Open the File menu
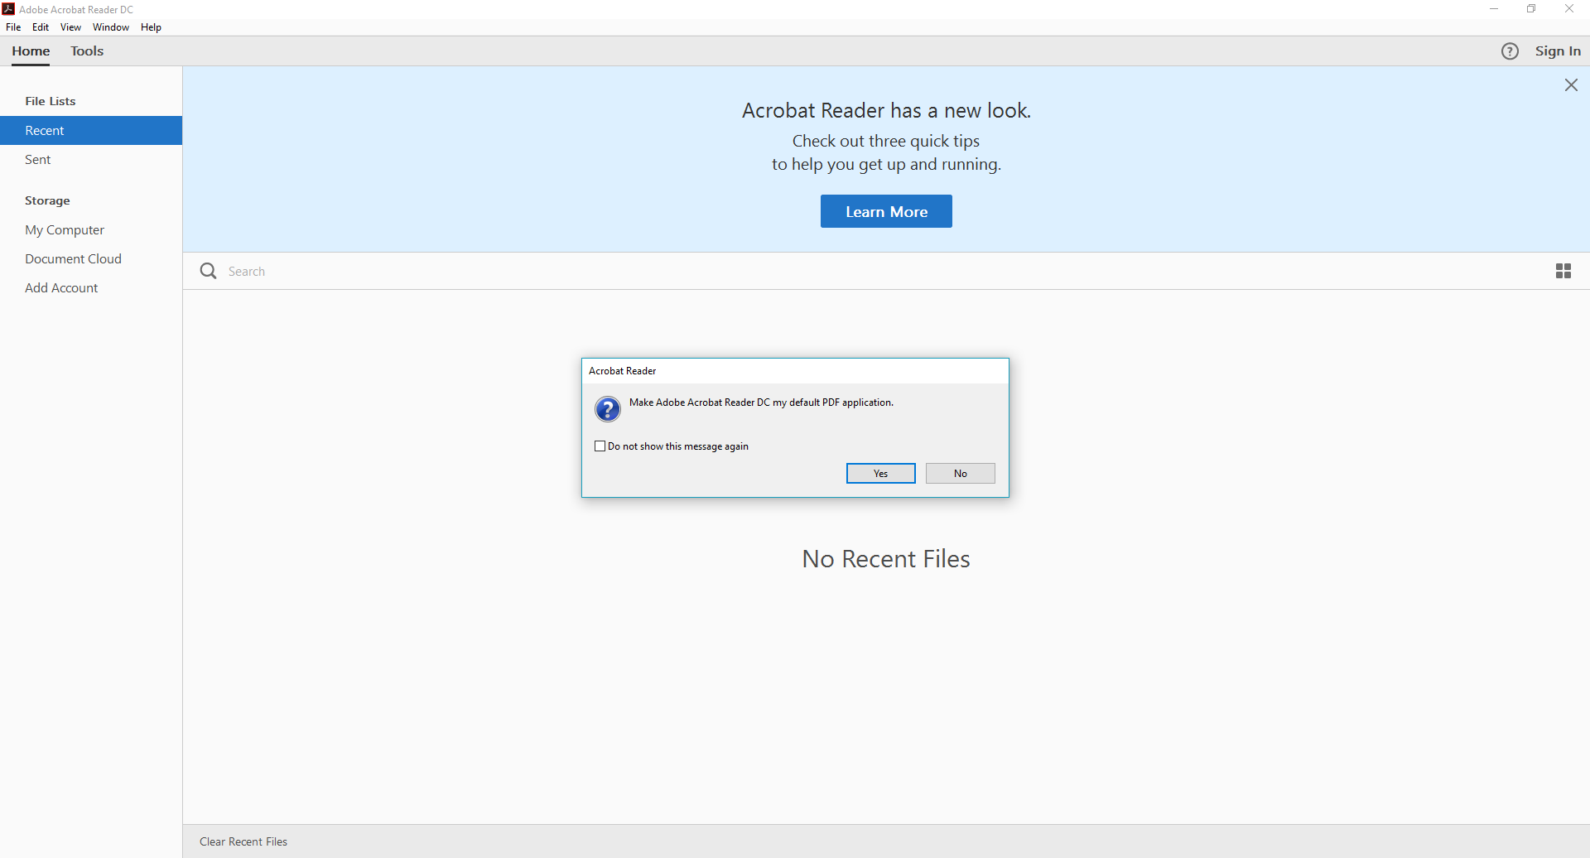Viewport: 1590px width, 858px height. tap(13, 27)
